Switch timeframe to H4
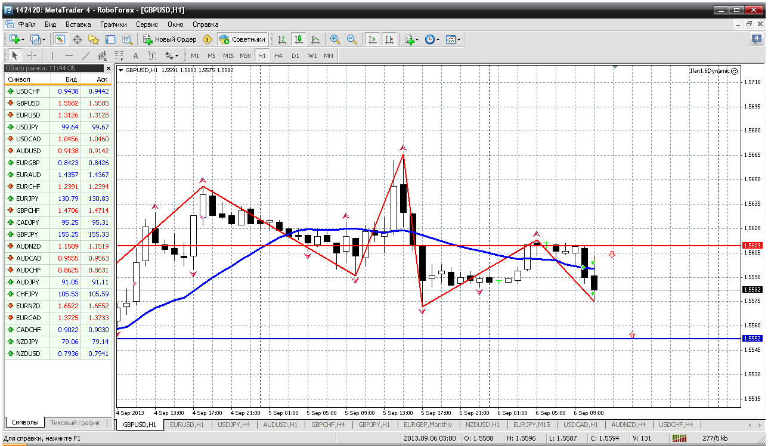Image resolution: width=768 pixels, height=446 pixels. [278, 55]
